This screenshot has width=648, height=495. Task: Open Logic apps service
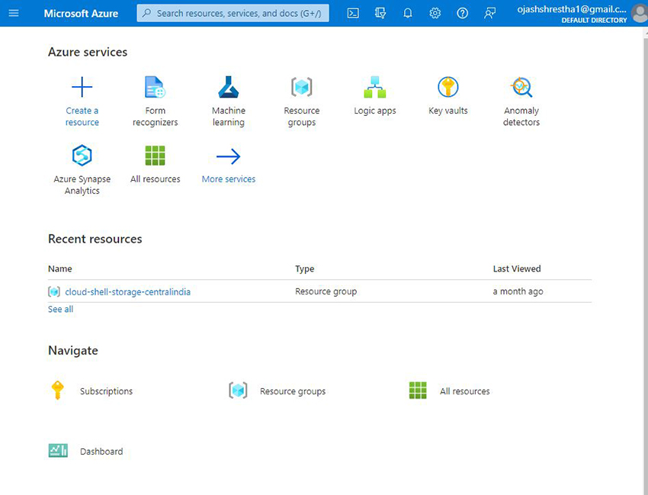point(374,88)
